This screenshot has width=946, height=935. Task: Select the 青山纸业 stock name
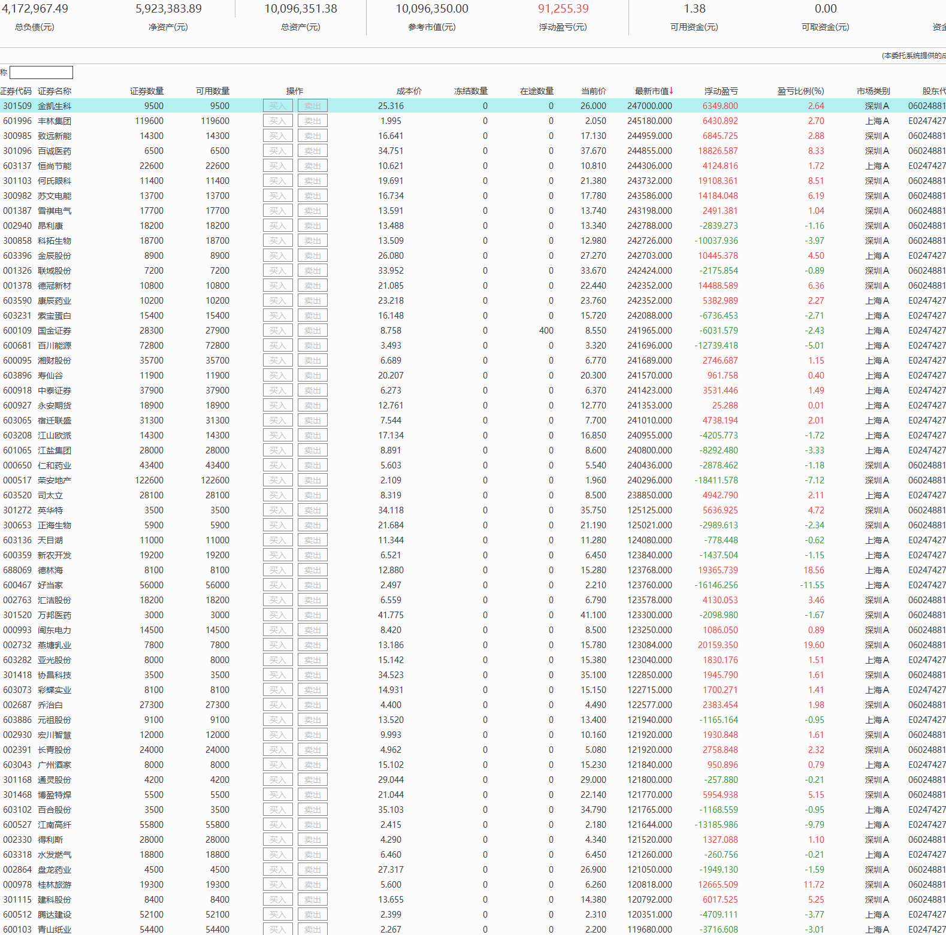pyautogui.click(x=55, y=930)
